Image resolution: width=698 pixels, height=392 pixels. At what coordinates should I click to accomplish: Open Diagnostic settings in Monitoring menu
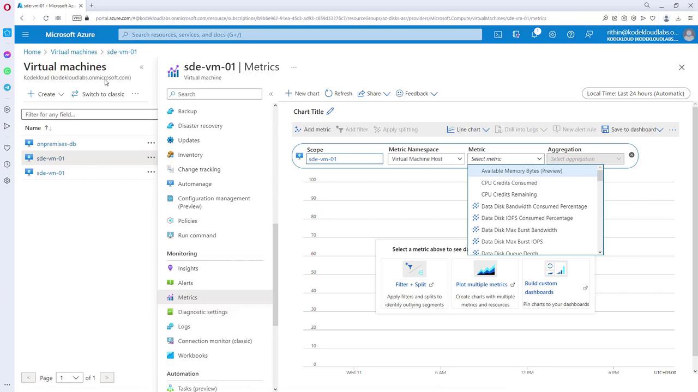(x=202, y=312)
